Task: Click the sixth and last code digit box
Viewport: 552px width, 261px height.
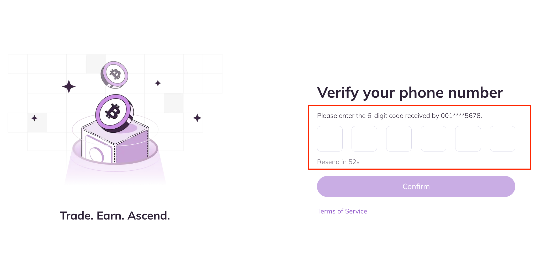Action: pos(502,139)
